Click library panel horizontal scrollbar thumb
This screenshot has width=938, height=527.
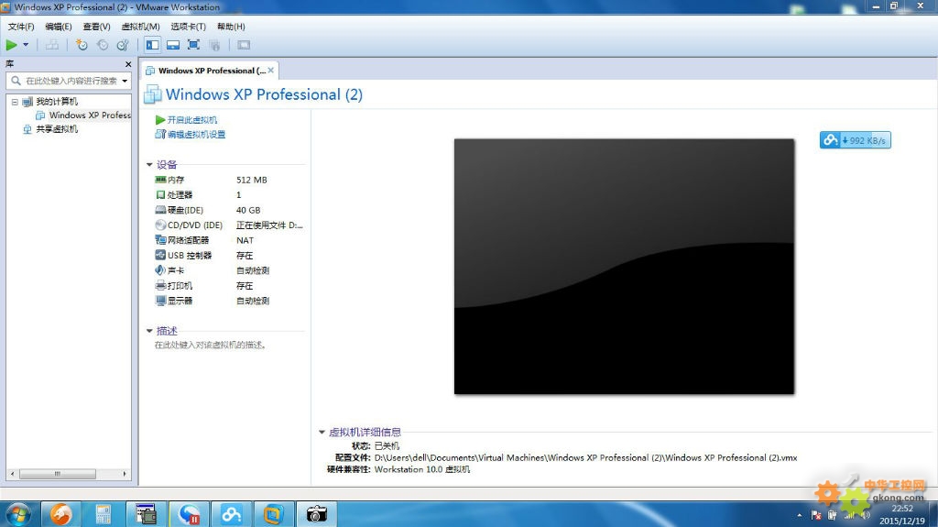pyautogui.click(x=58, y=474)
